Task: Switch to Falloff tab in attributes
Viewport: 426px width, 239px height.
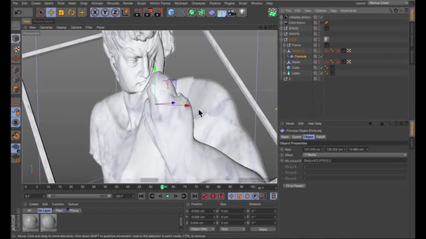Action: click(x=321, y=137)
